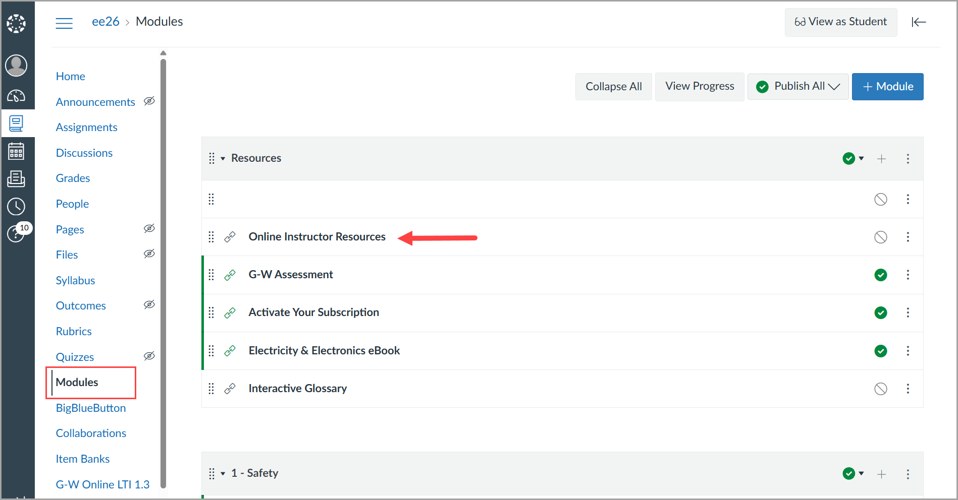The height and width of the screenshot is (500, 958).
Task: Click the Account avatar icon
Action: point(16,66)
